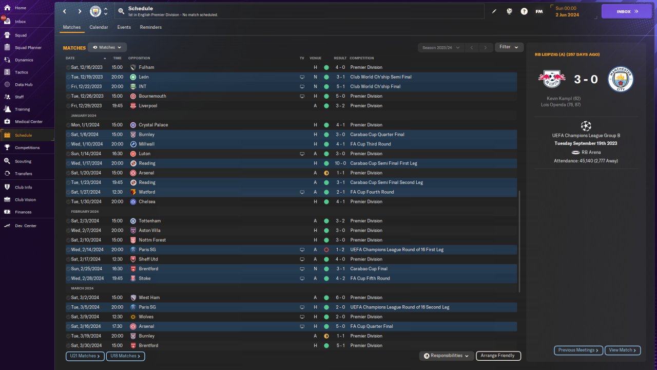
Task: Open the Matches view dropdown
Action: (x=107, y=47)
